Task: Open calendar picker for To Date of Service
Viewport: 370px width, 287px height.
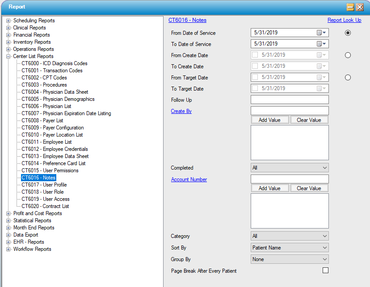Action: pos(322,44)
